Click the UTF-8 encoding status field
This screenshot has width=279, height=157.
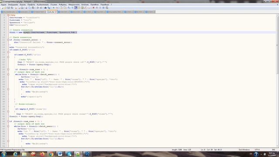[257, 150]
